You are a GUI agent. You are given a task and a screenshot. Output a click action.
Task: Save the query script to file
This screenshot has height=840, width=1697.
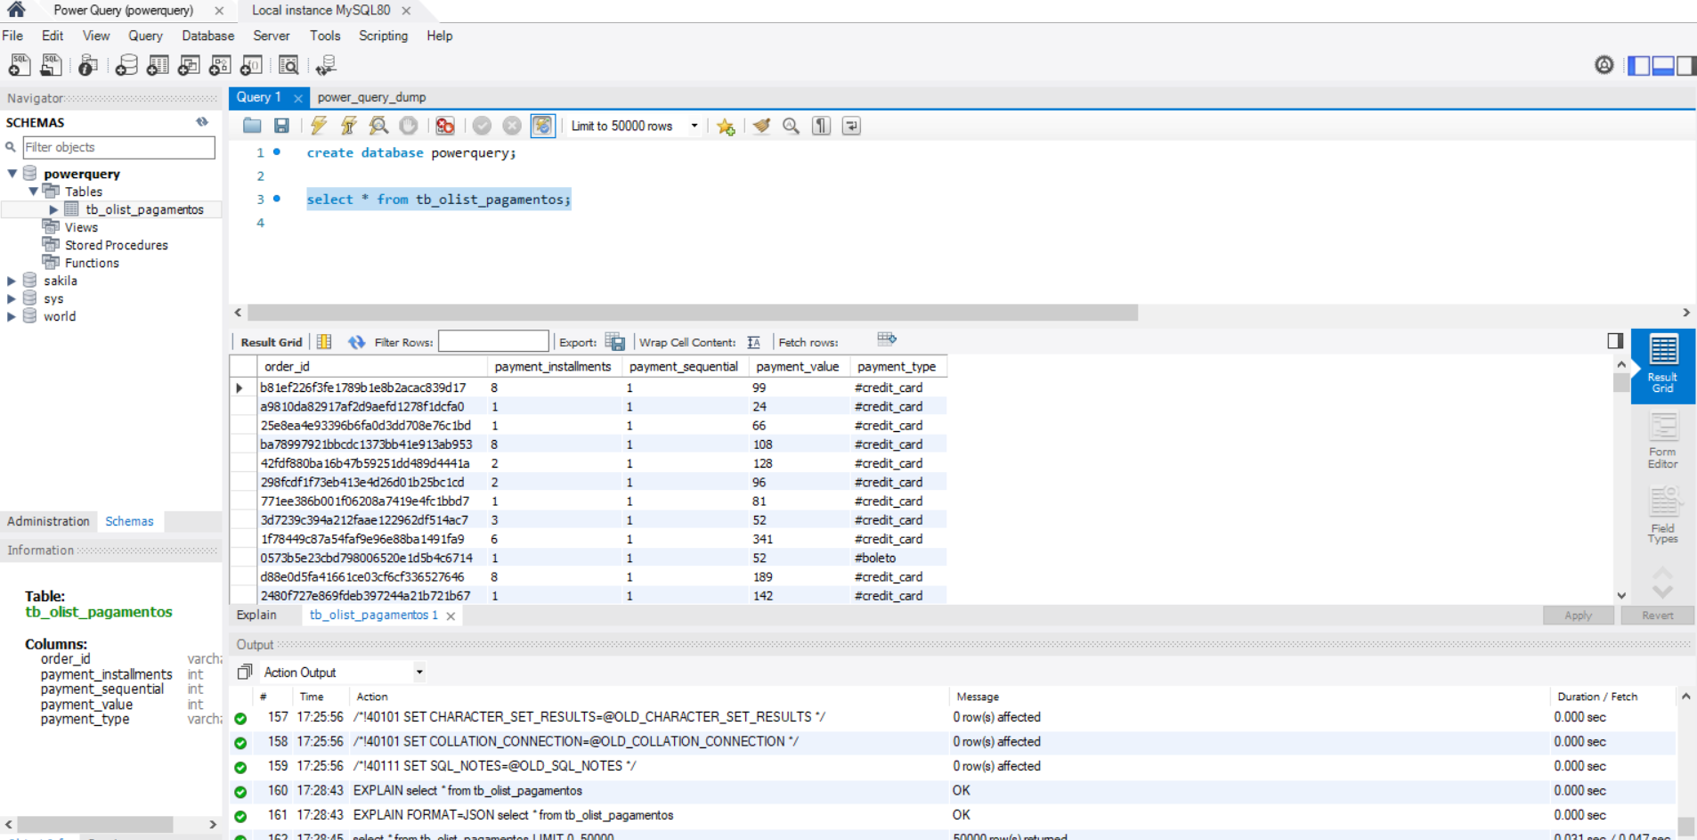click(x=281, y=126)
